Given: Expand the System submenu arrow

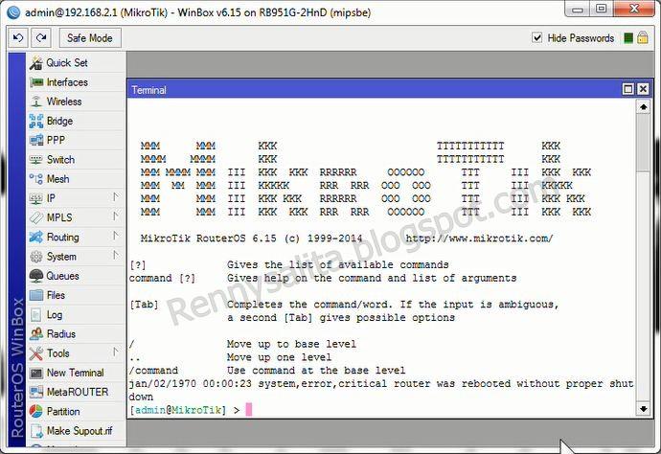Looking at the screenshot, I should click(116, 256).
